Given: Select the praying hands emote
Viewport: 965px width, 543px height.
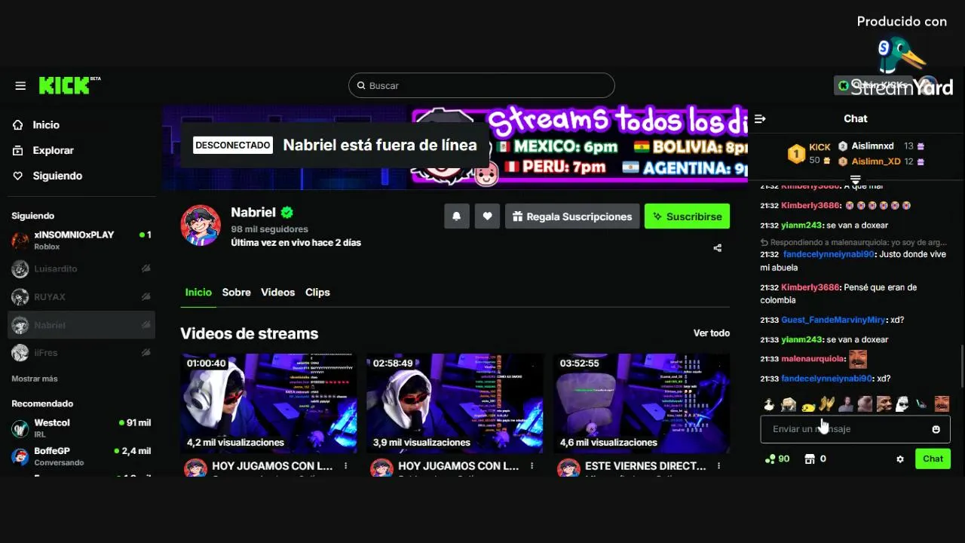Looking at the screenshot, I should point(826,404).
